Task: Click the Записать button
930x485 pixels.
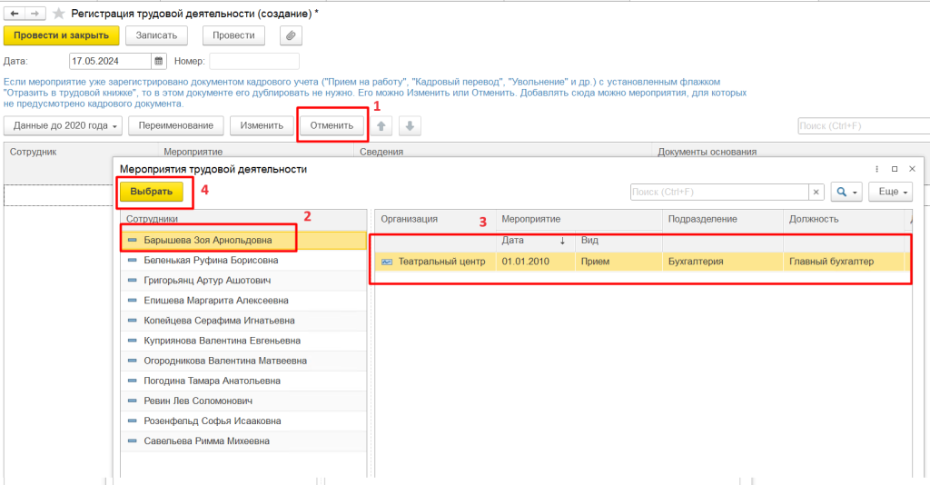Action: click(x=156, y=35)
